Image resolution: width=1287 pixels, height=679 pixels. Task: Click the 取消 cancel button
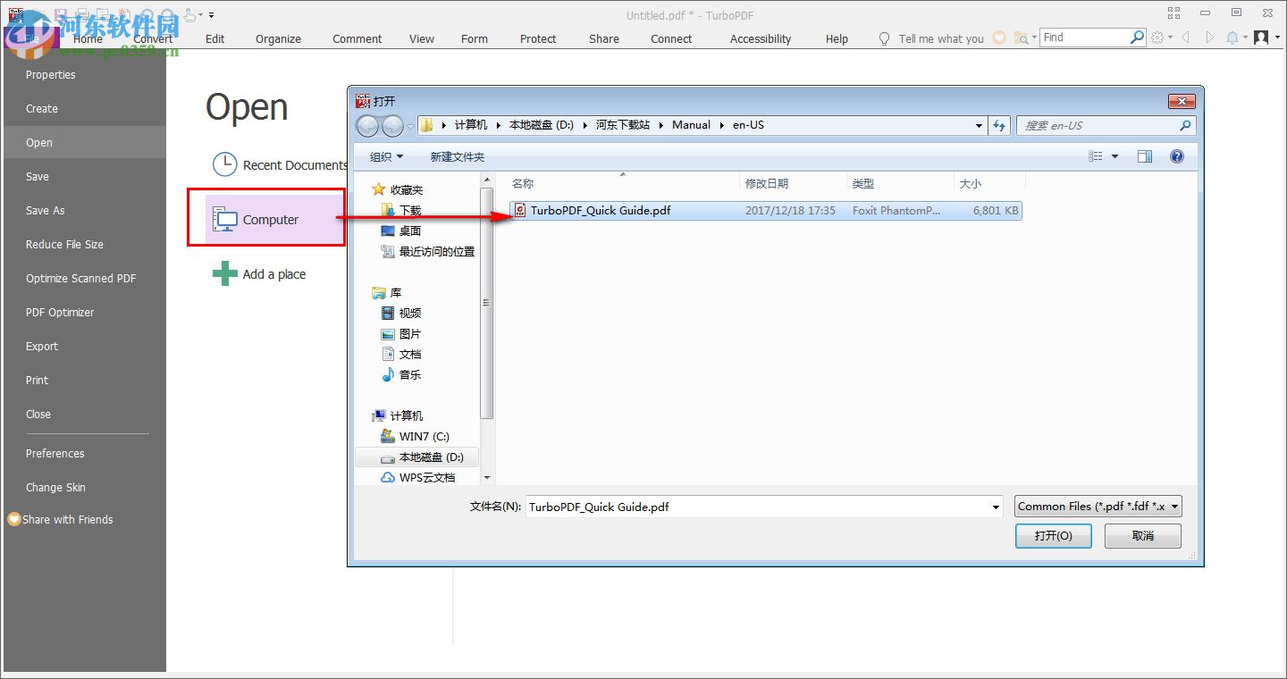(x=1142, y=535)
